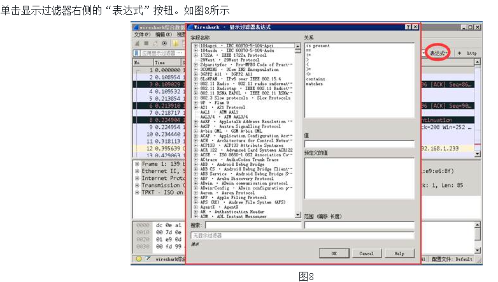
Task: Click the 值 value input field
Action: coord(359,144)
